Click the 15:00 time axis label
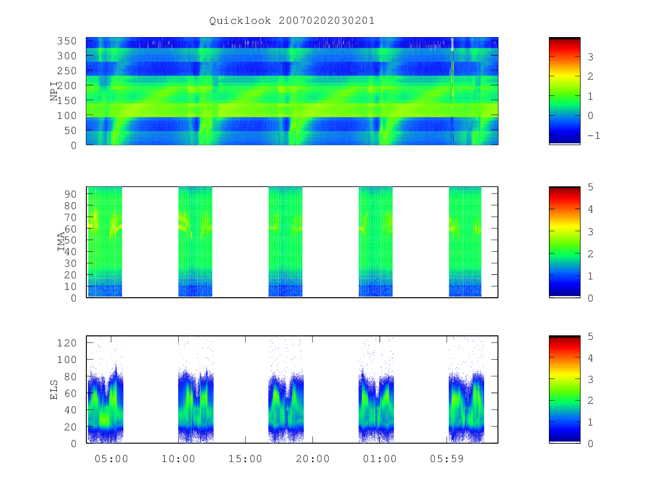Image resolution: width=664 pixels, height=498 pixels. tap(246, 459)
